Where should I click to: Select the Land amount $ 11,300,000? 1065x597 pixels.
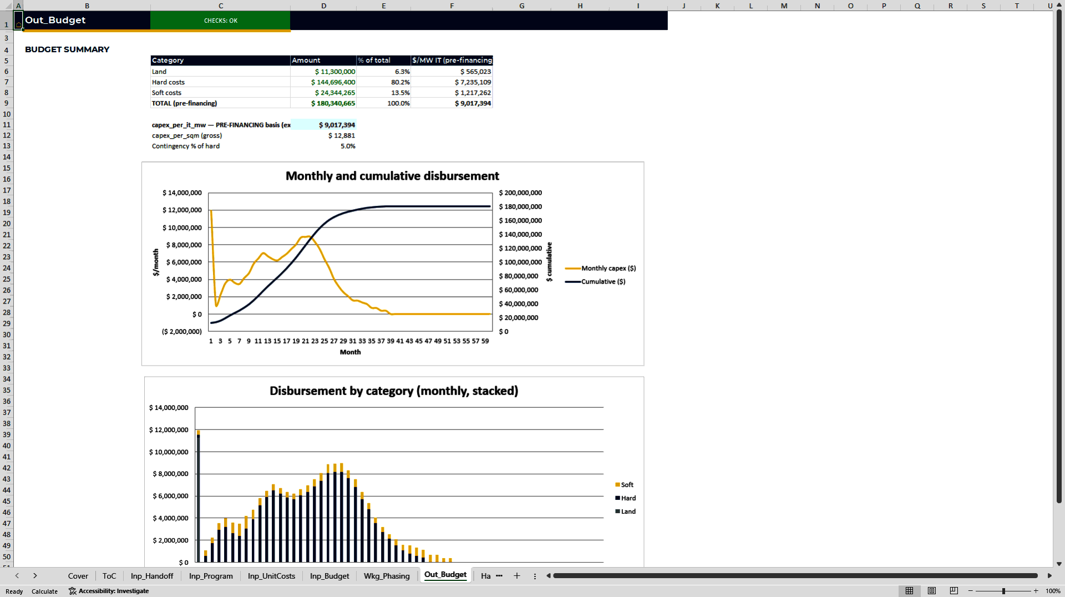click(323, 72)
